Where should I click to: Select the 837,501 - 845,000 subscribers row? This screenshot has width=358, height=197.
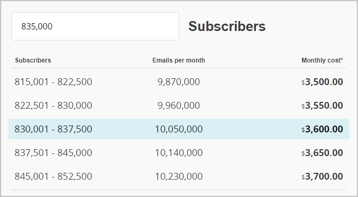pyautogui.click(x=179, y=152)
